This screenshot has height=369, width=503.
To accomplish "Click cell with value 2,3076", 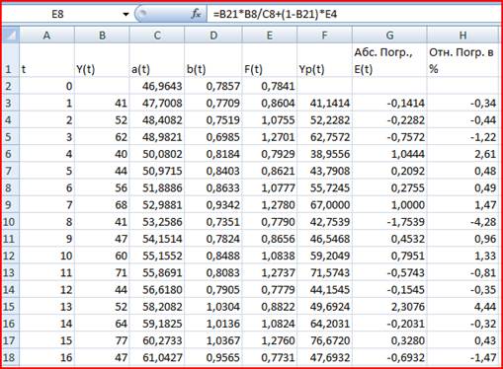I will tap(389, 307).
